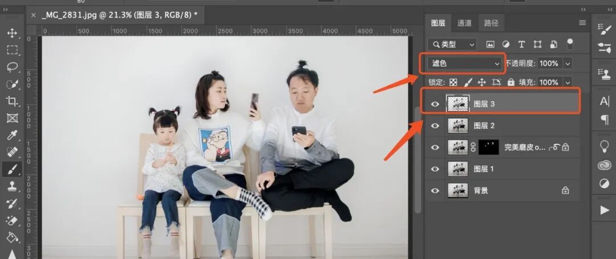
Task: Select the Paint Bucket tool
Action: [x=12, y=237]
